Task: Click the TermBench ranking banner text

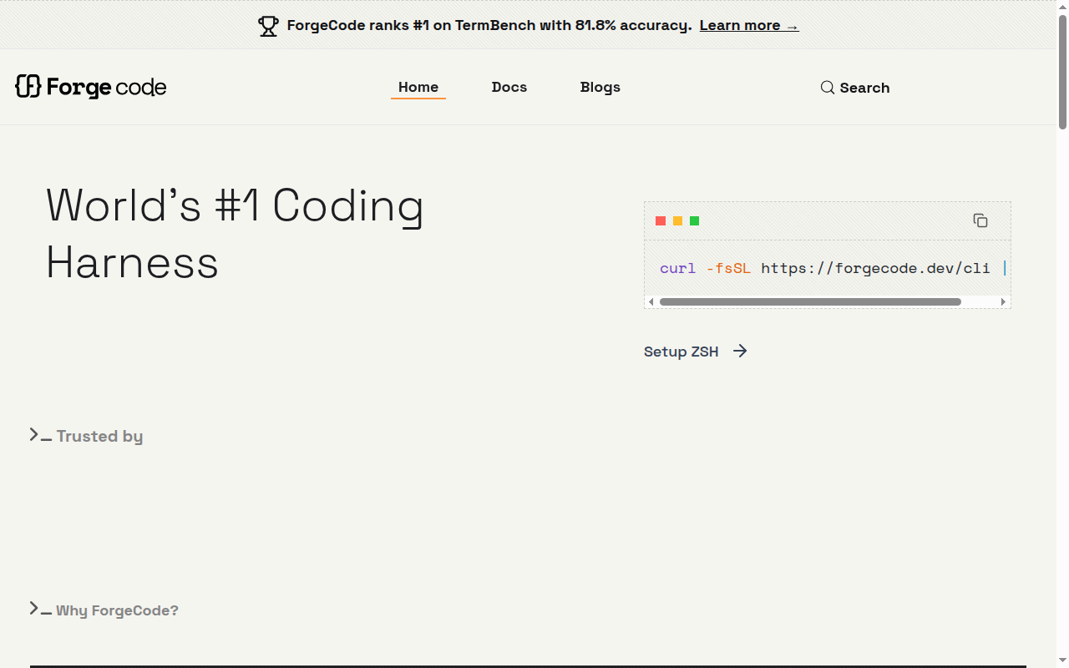Action: (489, 25)
